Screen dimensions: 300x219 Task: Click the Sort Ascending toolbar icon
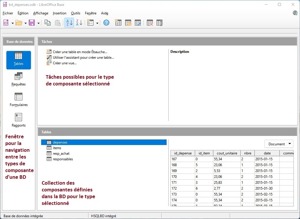click(69, 23)
